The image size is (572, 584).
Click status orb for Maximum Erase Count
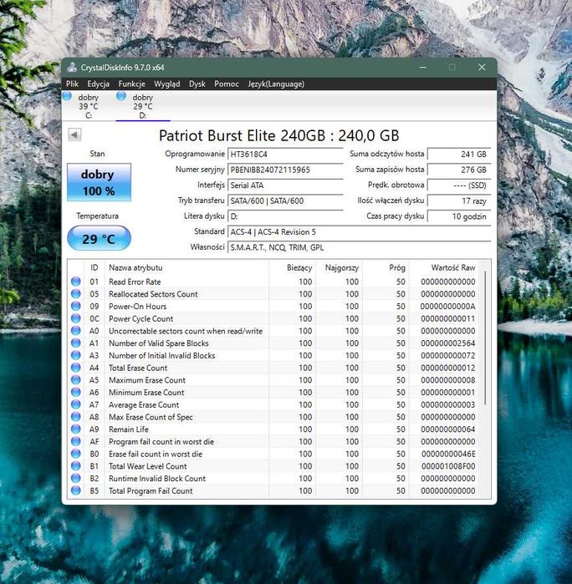pos(76,380)
